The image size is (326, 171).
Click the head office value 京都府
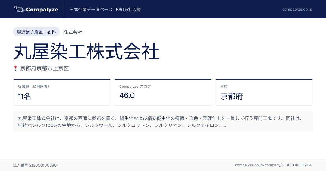pyautogui.click(x=231, y=96)
